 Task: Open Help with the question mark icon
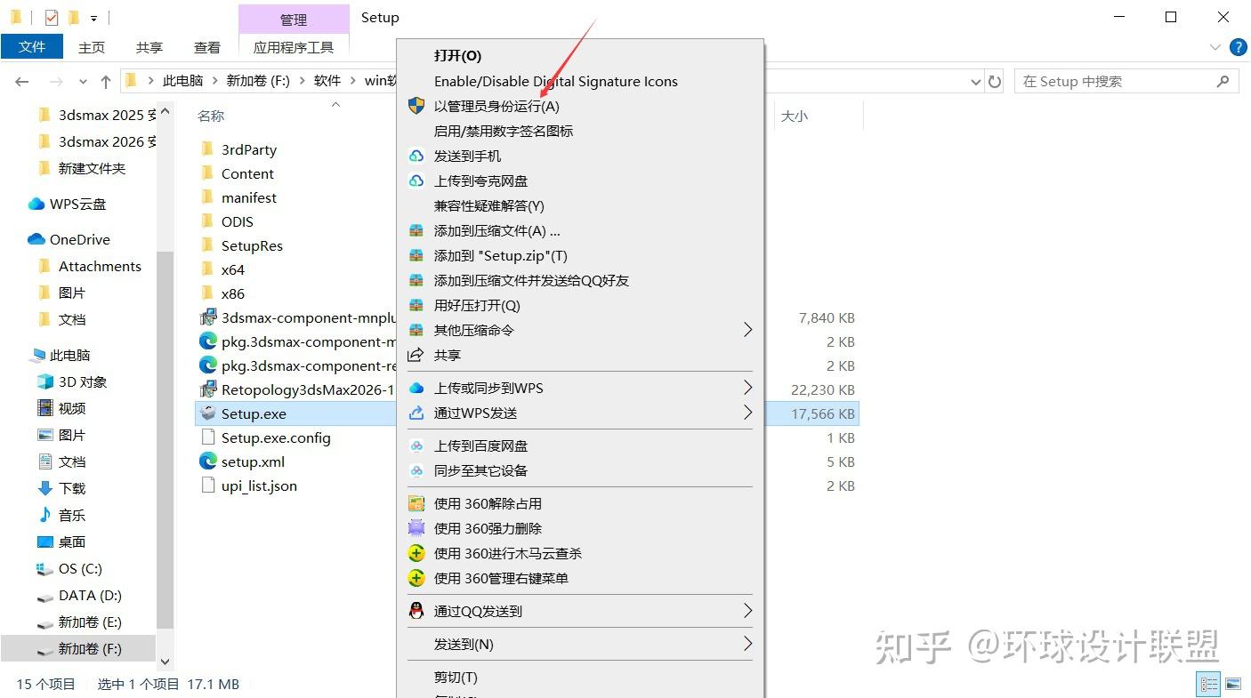(x=1237, y=47)
